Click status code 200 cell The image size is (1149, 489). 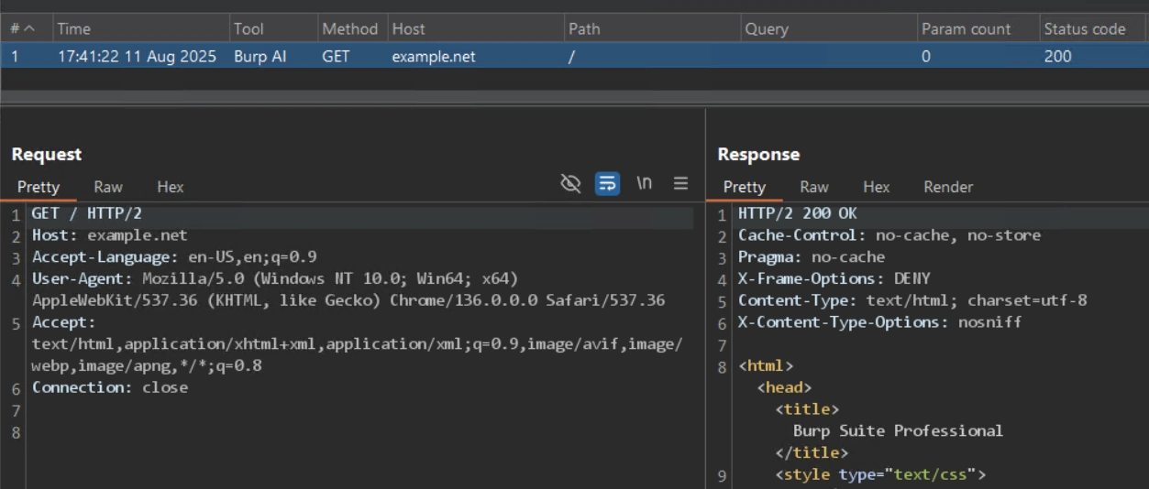point(1057,56)
